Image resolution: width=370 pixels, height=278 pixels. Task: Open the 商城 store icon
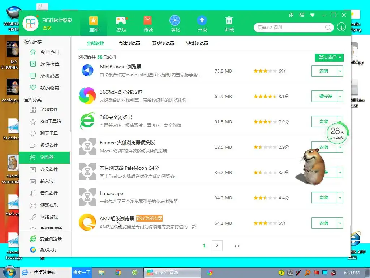point(148,24)
